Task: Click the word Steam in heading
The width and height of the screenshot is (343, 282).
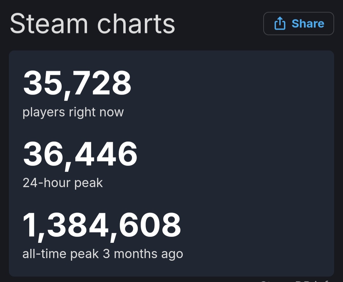Action: click(x=49, y=24)
